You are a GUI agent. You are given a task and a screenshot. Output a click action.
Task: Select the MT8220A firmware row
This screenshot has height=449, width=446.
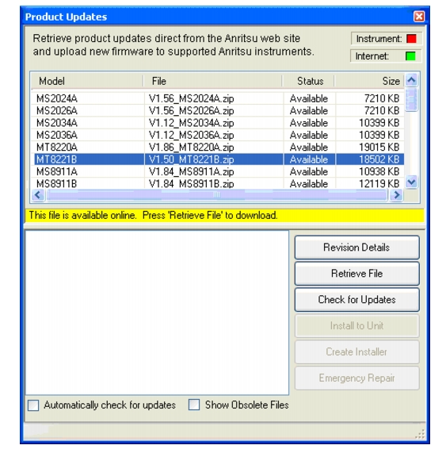218,148
